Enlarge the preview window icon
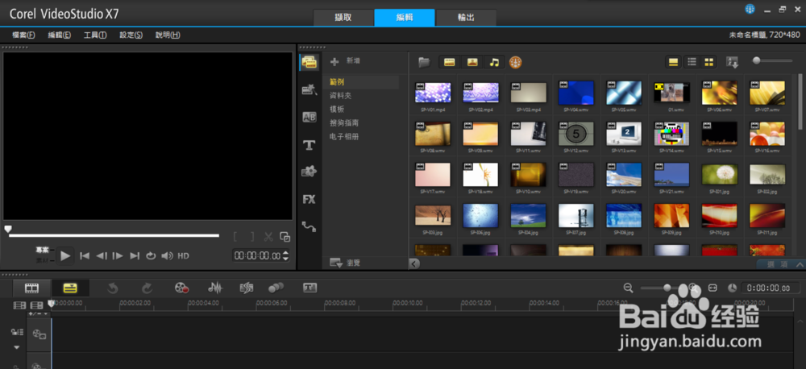This screenshot has width=806, height=369. point(285,237)
